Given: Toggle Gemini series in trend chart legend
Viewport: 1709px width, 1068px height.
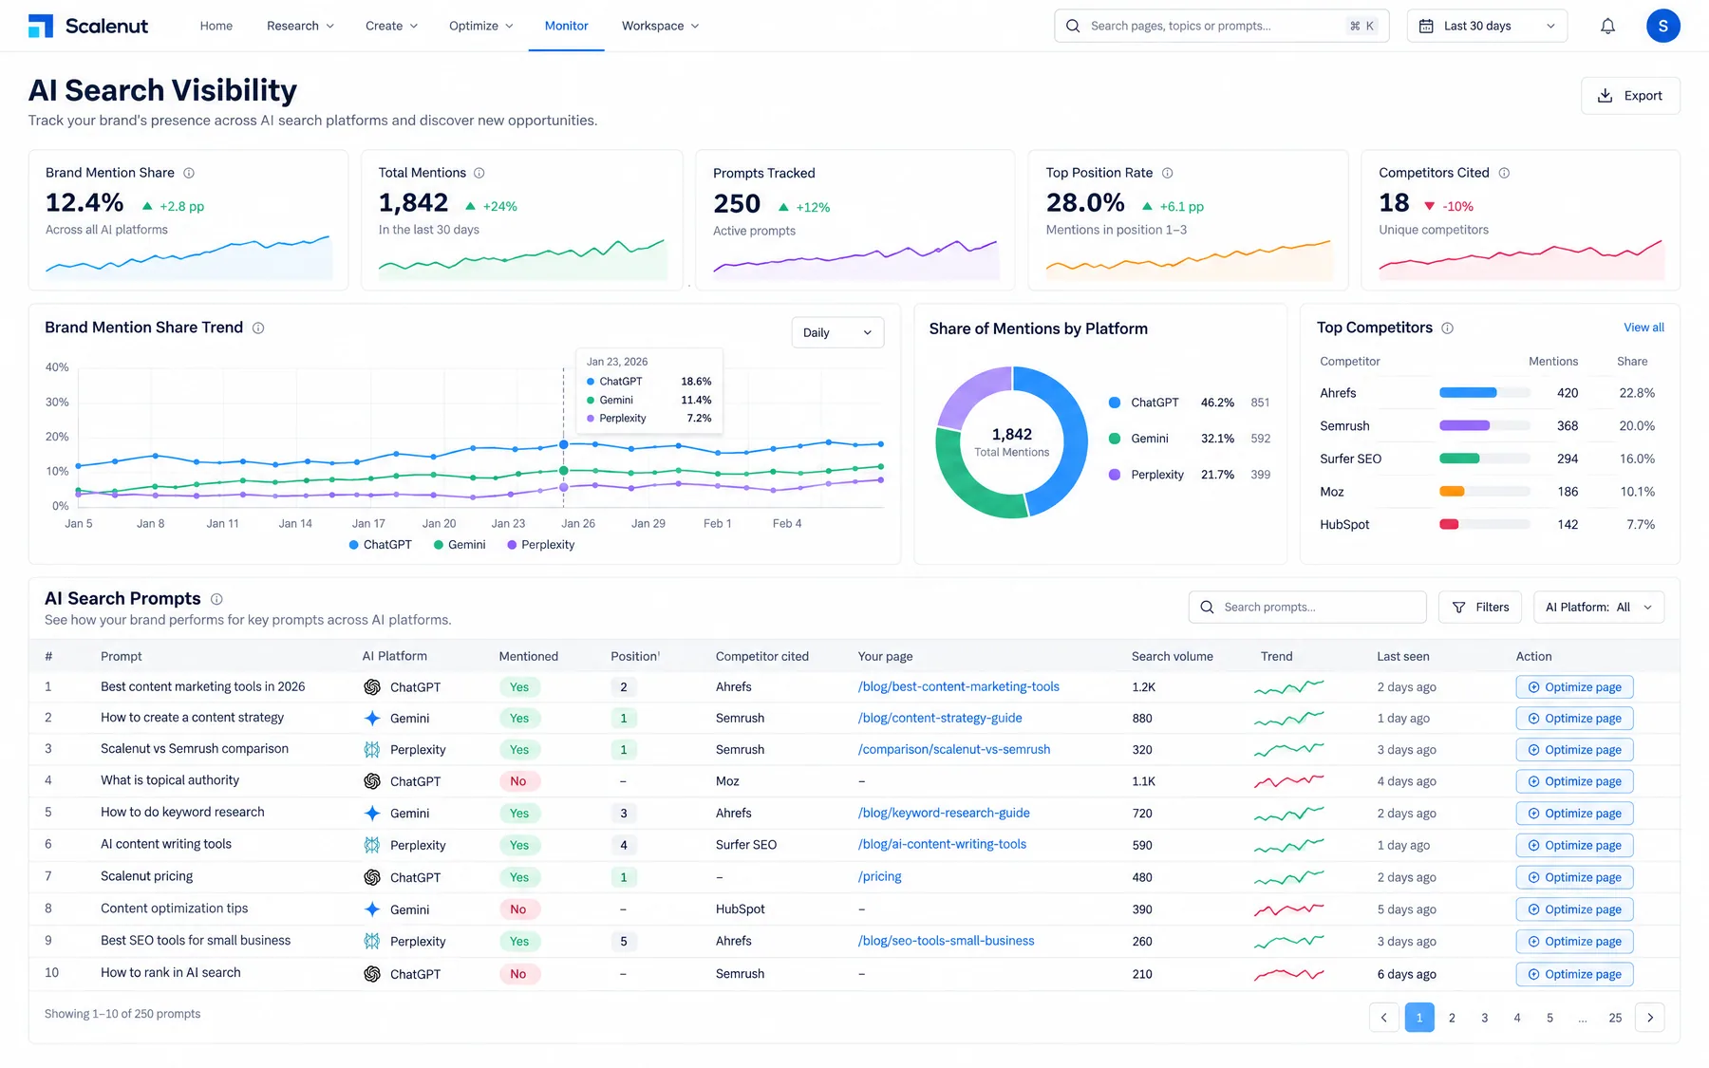Looking at the screenshot, I should [x=460, y=545].
